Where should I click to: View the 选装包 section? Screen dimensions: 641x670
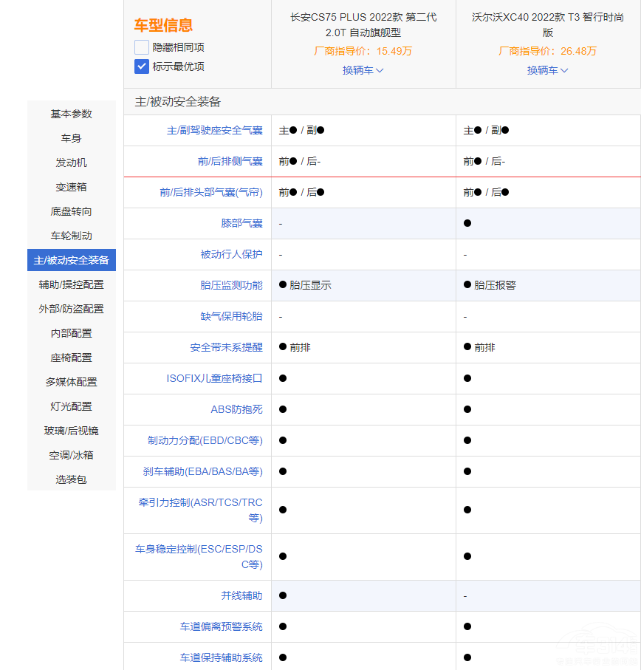(x=71, y=479)
